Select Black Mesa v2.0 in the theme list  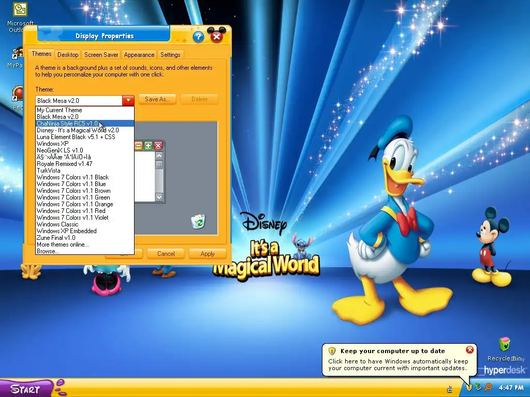point(85,117)
